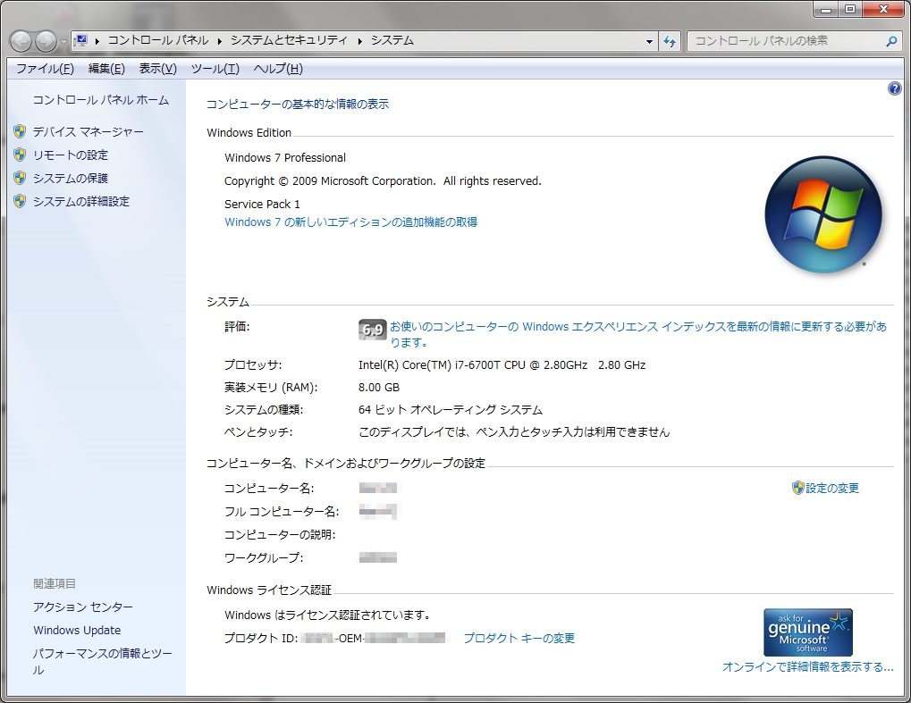
Task: Click the Windows logo orb image
Action: pos(823,214)
